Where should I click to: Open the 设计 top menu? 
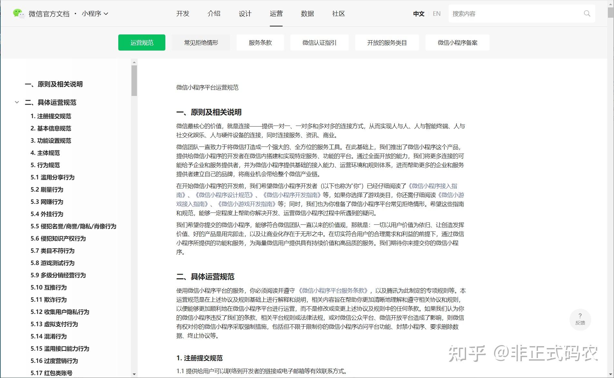click(x=245, y=14)
